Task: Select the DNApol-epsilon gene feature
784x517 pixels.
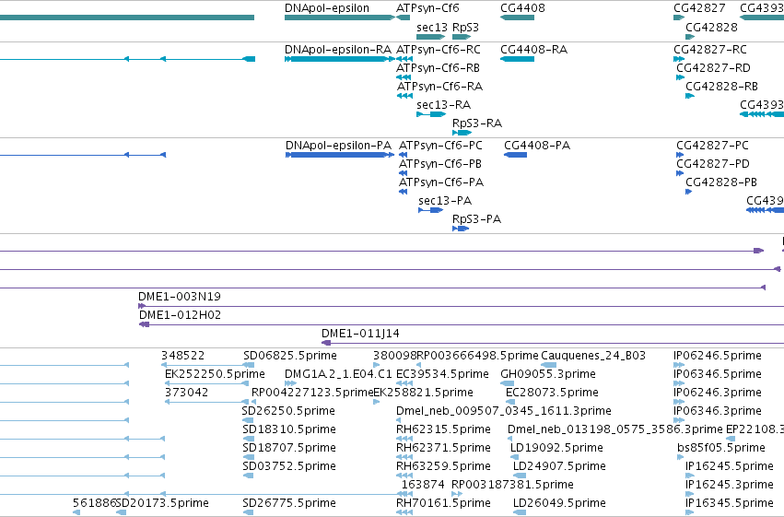Action: [340, 18]
